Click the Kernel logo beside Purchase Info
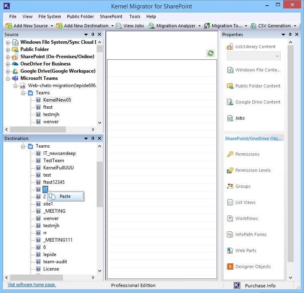Image resolution: width=304 pixels, height=293 pixels. coord(237,286)
